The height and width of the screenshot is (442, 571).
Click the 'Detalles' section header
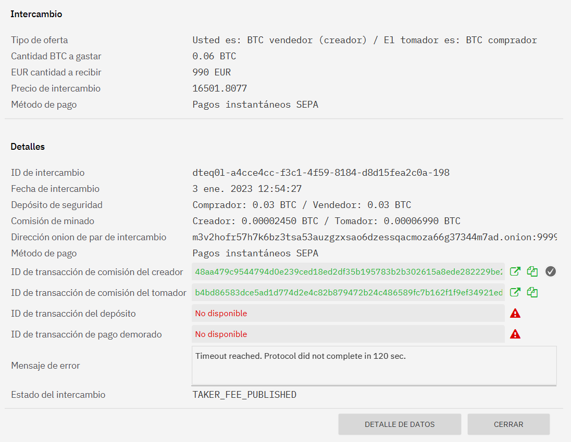28,147
